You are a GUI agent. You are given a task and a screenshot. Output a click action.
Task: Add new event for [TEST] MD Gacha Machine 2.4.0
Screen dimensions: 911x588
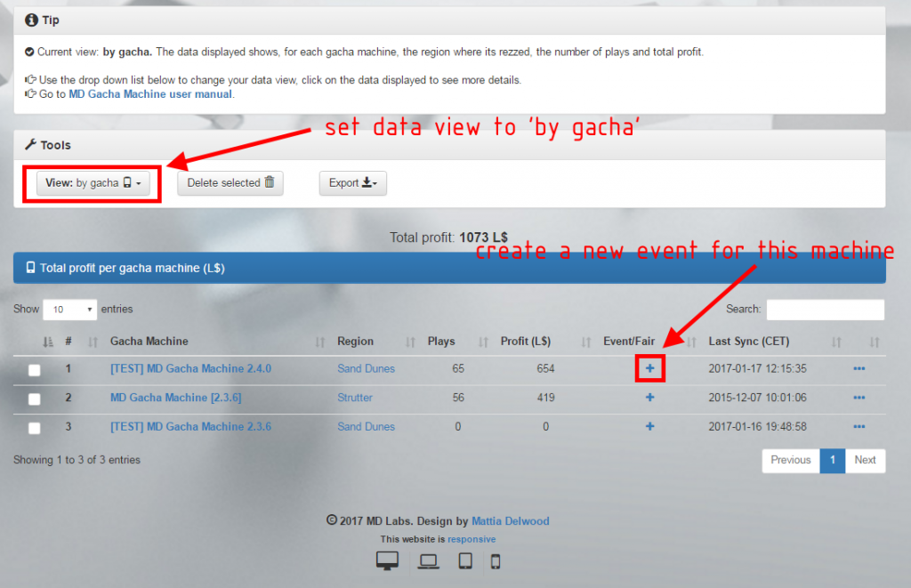point(649,368)
